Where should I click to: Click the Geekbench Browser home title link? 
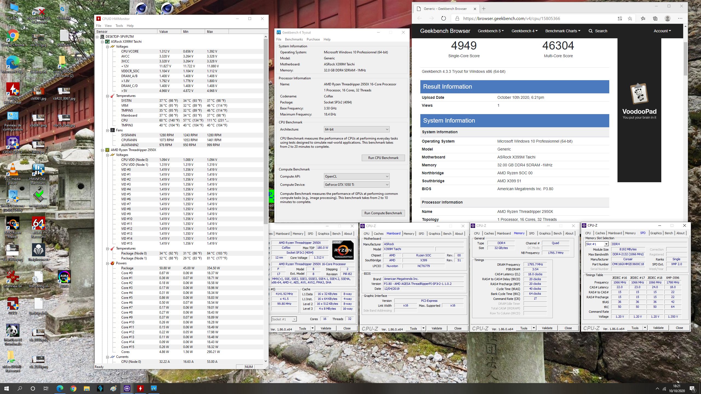(445, 31)
